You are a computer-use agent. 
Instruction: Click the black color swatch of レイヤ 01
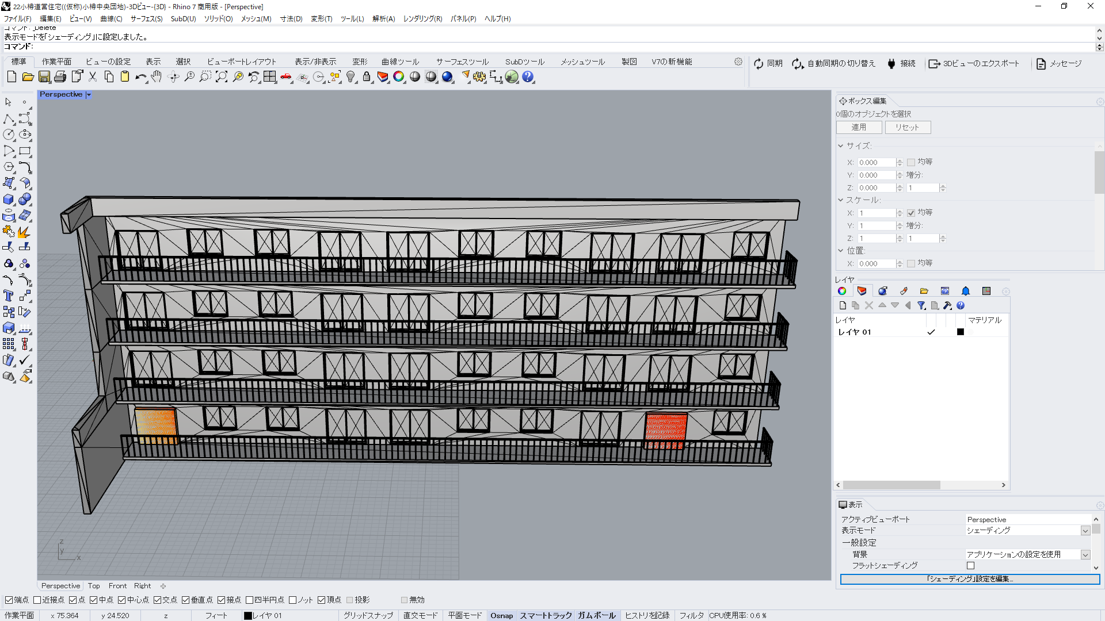pos(960,332)
